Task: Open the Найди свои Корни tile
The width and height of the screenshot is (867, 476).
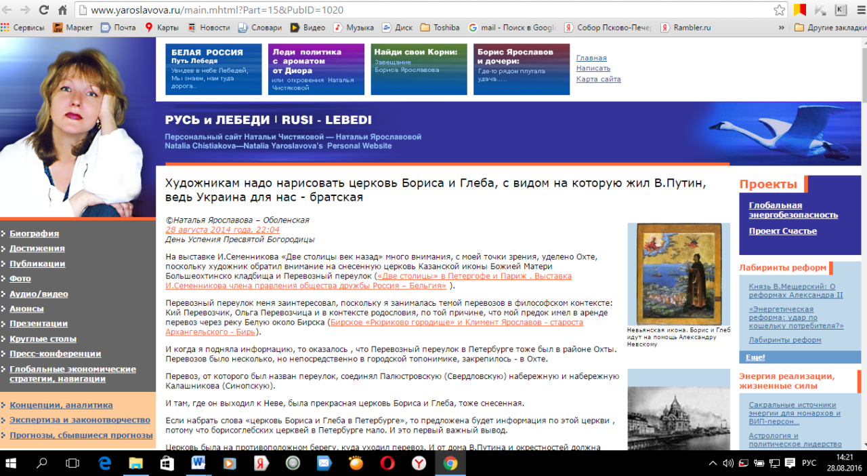Action: pos(419,69)
